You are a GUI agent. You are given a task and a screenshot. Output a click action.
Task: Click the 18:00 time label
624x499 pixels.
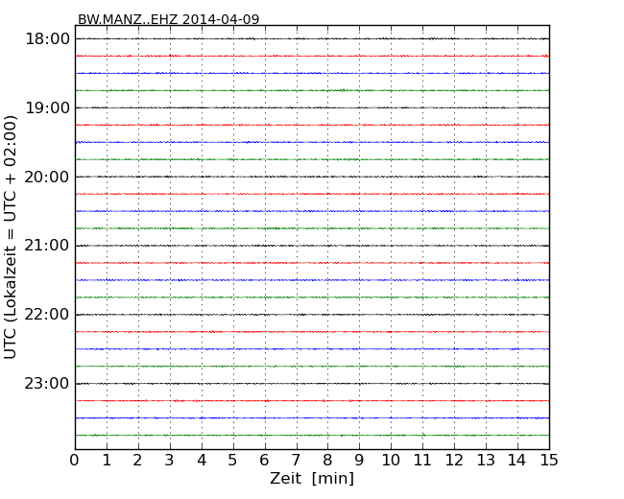click(x=47, y=39)
